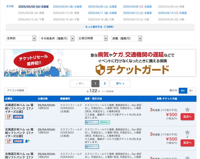Screen dimensions: 200x159
Task: Select date 2025/04/04 (金) 北海道
Action: click(67, 7)
